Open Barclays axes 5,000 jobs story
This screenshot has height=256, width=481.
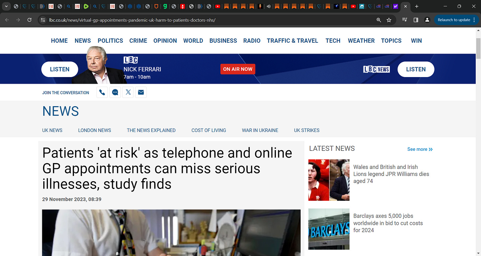click(x=388, y=223)
